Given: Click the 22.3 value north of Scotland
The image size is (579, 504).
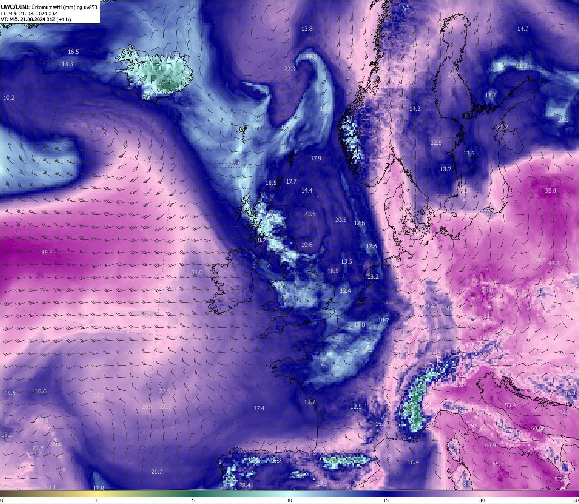Looking at the screenshot, I should coord(289,69).
